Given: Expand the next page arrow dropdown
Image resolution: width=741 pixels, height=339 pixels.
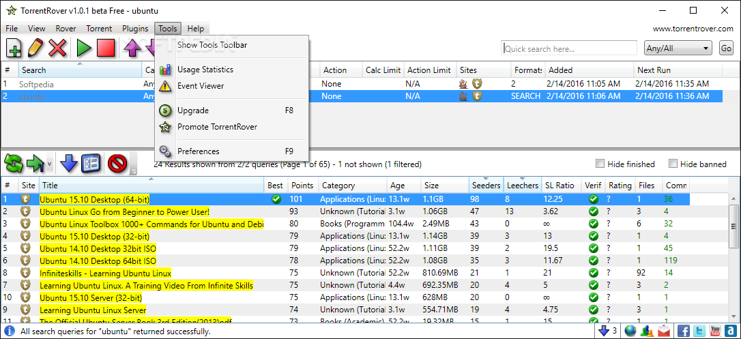Looking at the screenshot, I should [x=49, y=164].
